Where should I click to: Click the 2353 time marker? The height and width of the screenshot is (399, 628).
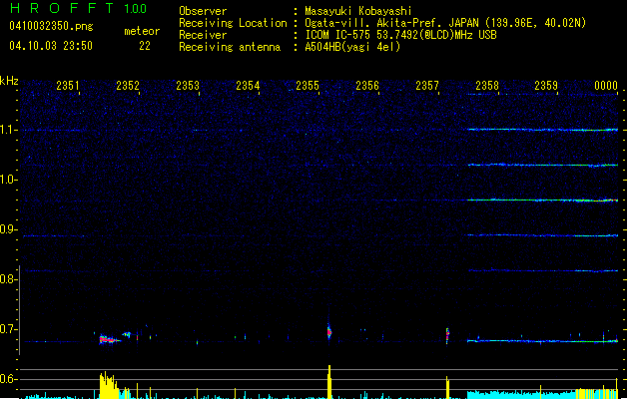click(x=188, y=86)
